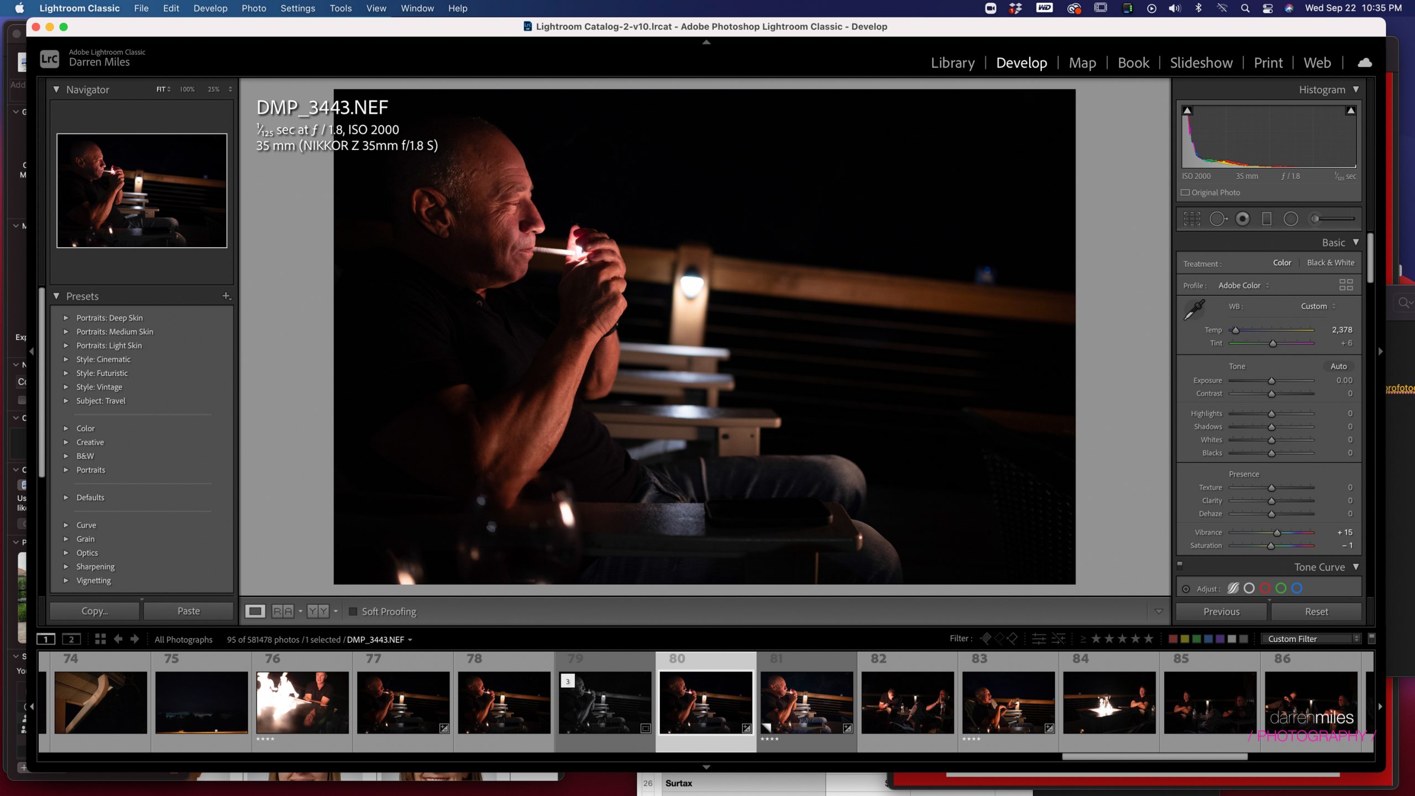Show main window display button 1
Screen dimensions: 1415x796
(46, 639)
